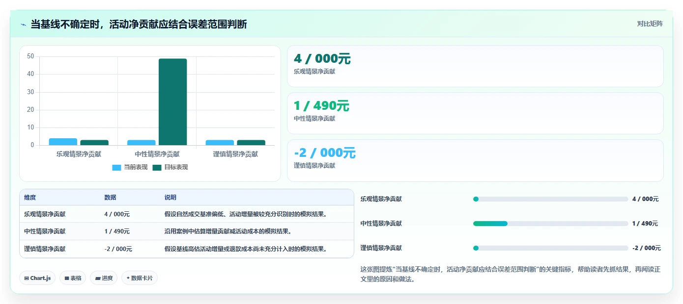Click the blue 乐观情景净贡献 chart bar
Image resolution: width=683 pixels, height=304 pixels.
coord(63,142)
